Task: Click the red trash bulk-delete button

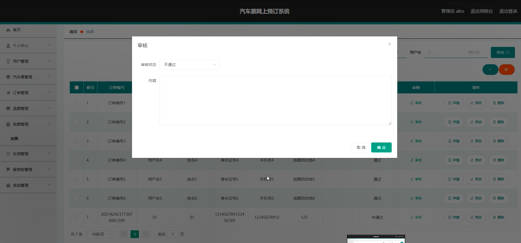Action: (x=506, y=70)
